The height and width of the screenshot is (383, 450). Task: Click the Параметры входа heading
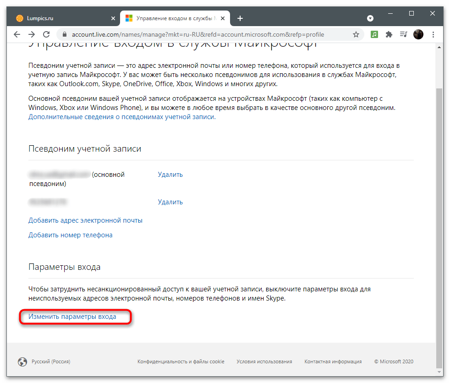pos(64,267)
